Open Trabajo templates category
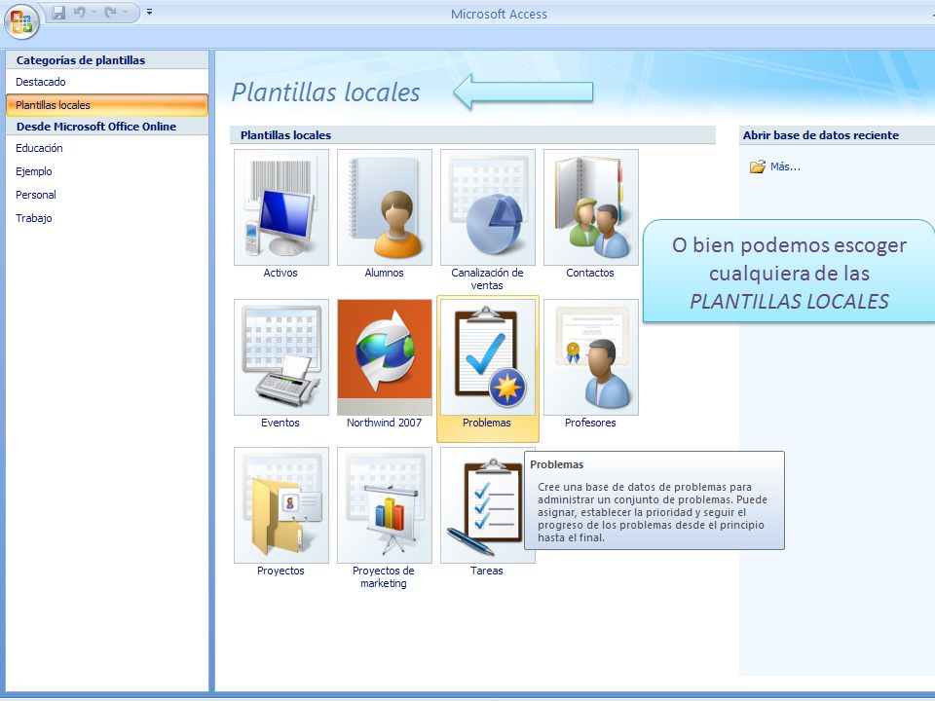 pos(107,217)
